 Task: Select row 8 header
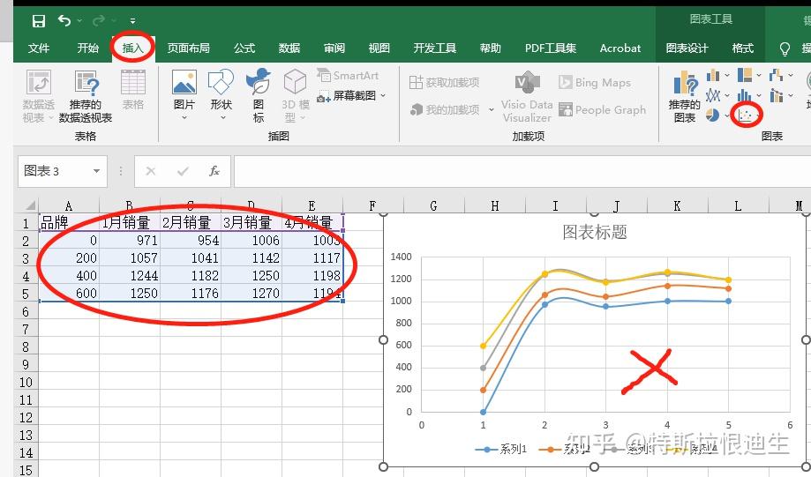26,347
